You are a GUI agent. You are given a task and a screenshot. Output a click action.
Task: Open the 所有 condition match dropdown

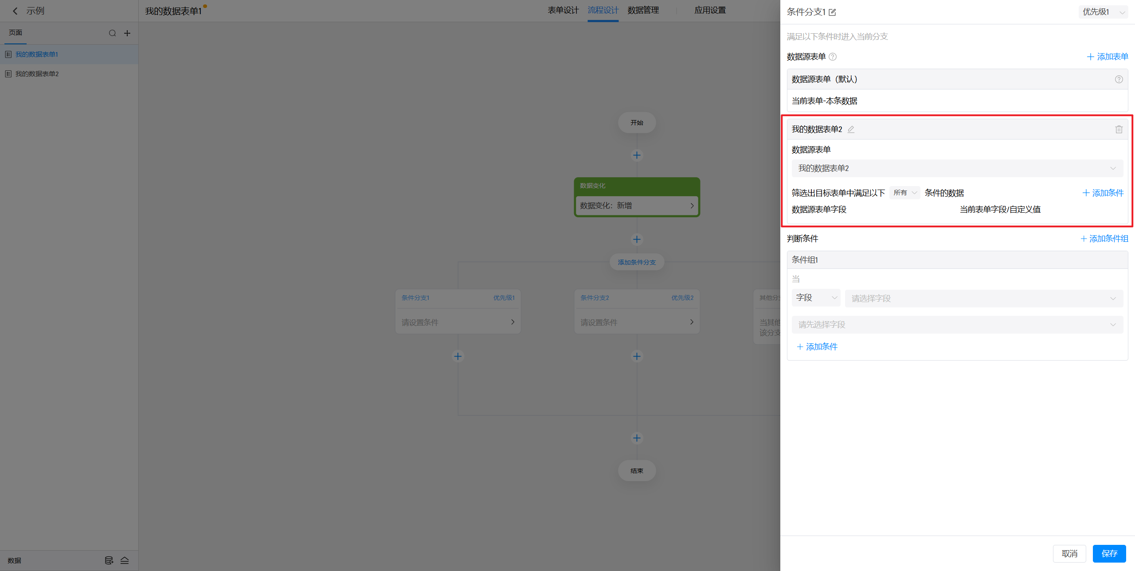[904, 193]
